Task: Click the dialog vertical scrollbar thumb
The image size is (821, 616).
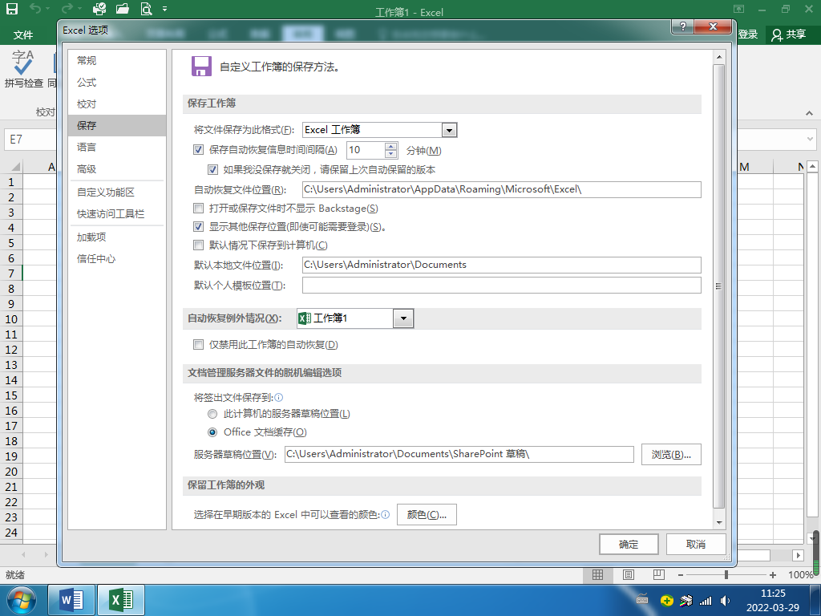Action: click(x=719, y=286)
